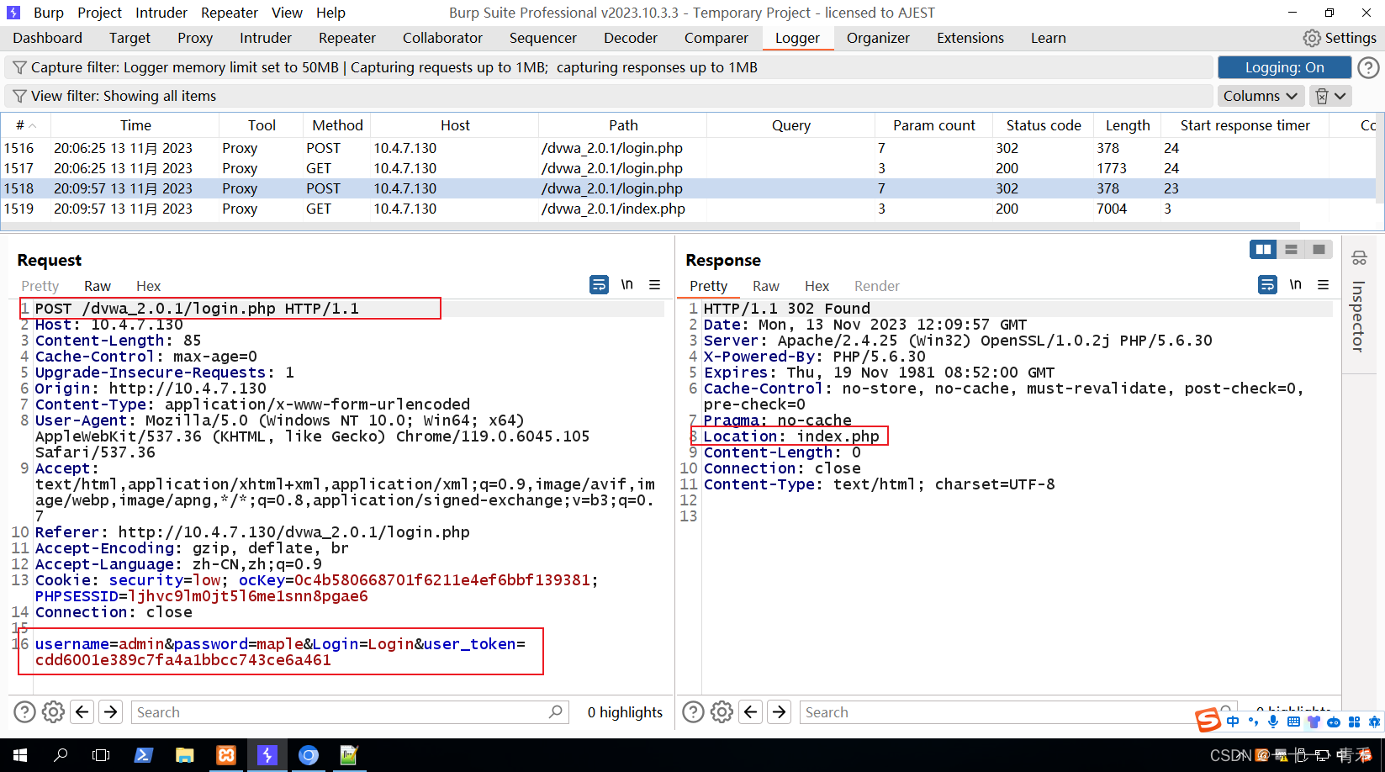
Task: Toggle non-printable chars \n in Request panel
Action: click(626, 284)
